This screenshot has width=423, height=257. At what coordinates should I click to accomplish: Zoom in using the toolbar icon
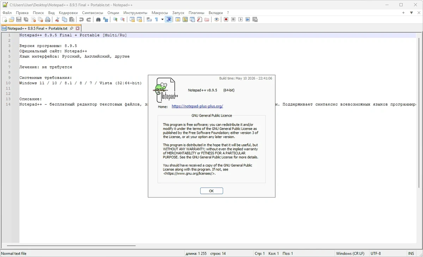tap(115, 19)
